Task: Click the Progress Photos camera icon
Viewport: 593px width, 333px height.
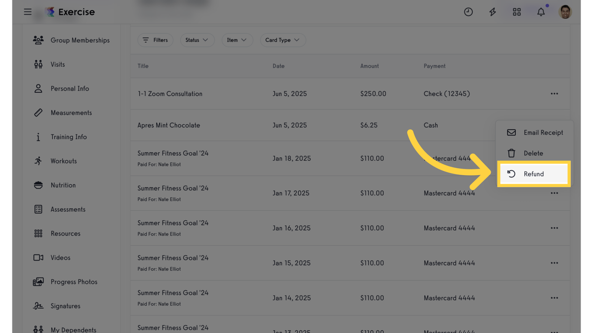Action: (x=38, y=281)
